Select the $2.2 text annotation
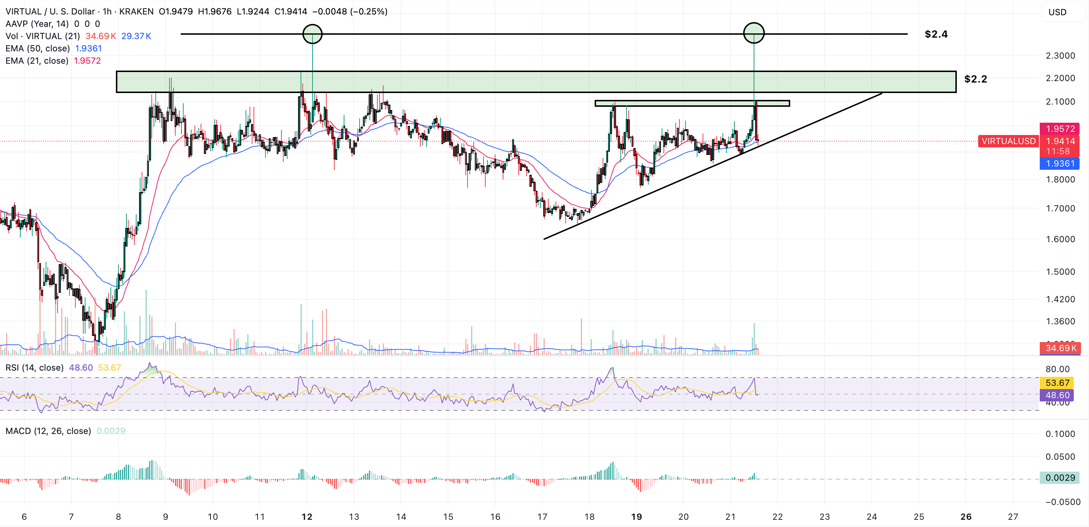This screenshot has height=527, width=1089. click(x=975, y=79)
